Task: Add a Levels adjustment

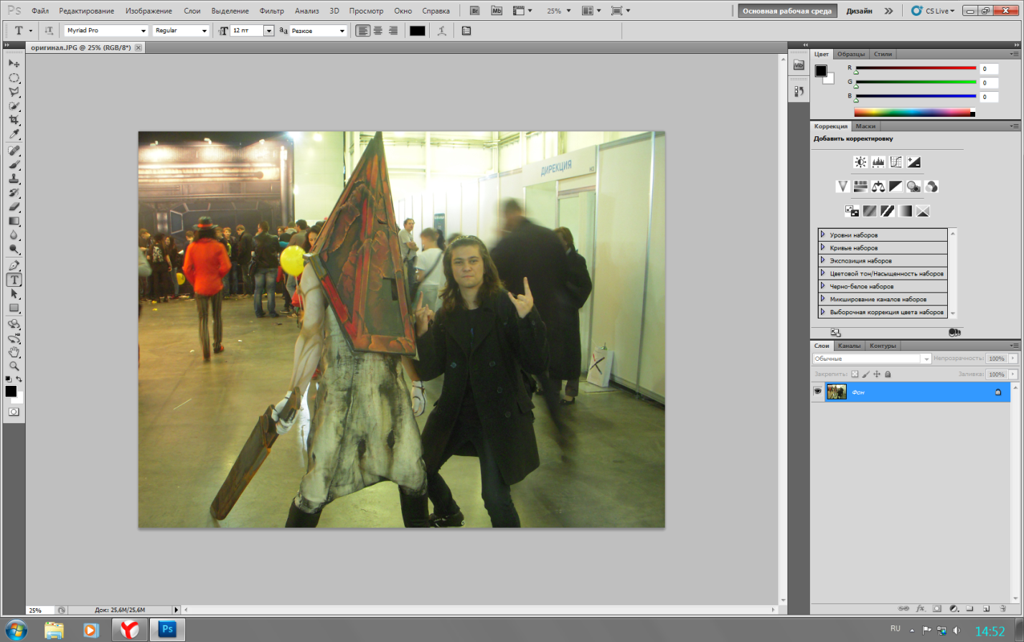Action: pyautogui.click(x=878, y=162)
